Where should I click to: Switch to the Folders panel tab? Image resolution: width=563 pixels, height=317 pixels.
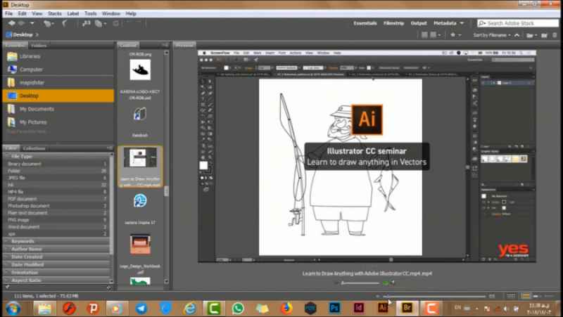(x=39, y=46)
